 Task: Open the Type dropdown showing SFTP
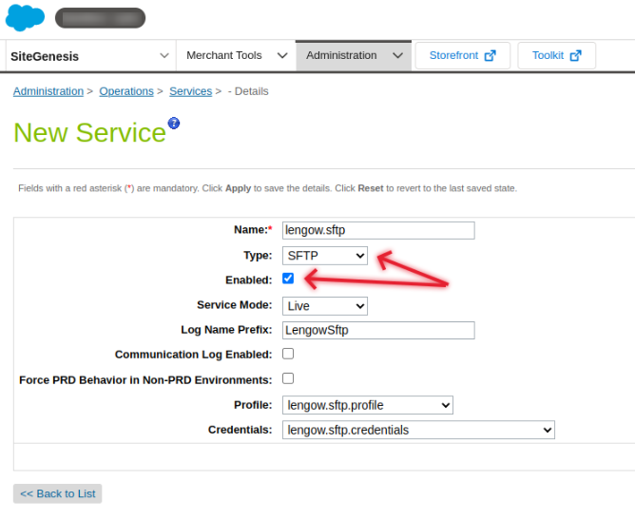[x=325, y=256]
